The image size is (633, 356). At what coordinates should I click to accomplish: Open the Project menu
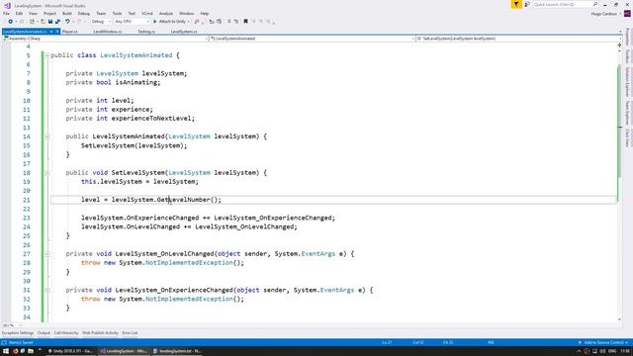click(x=50, y=13)
